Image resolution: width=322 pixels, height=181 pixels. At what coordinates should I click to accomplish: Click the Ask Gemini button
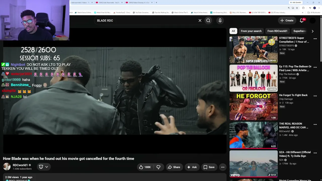coord(295,3)
